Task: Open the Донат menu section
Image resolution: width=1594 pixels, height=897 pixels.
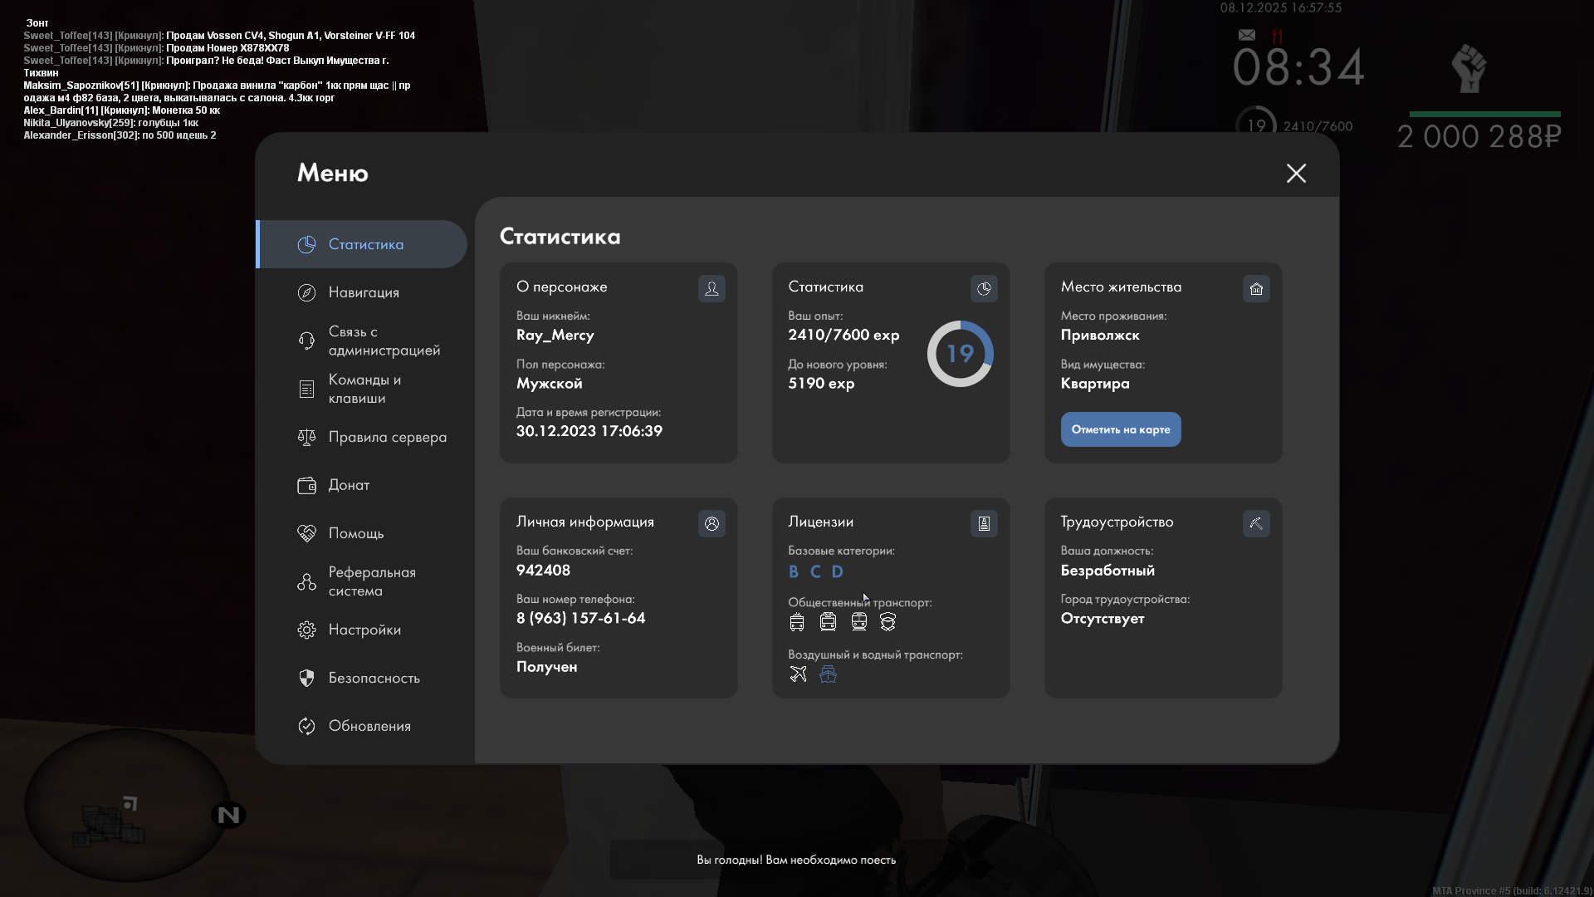Action: [349, 485]
